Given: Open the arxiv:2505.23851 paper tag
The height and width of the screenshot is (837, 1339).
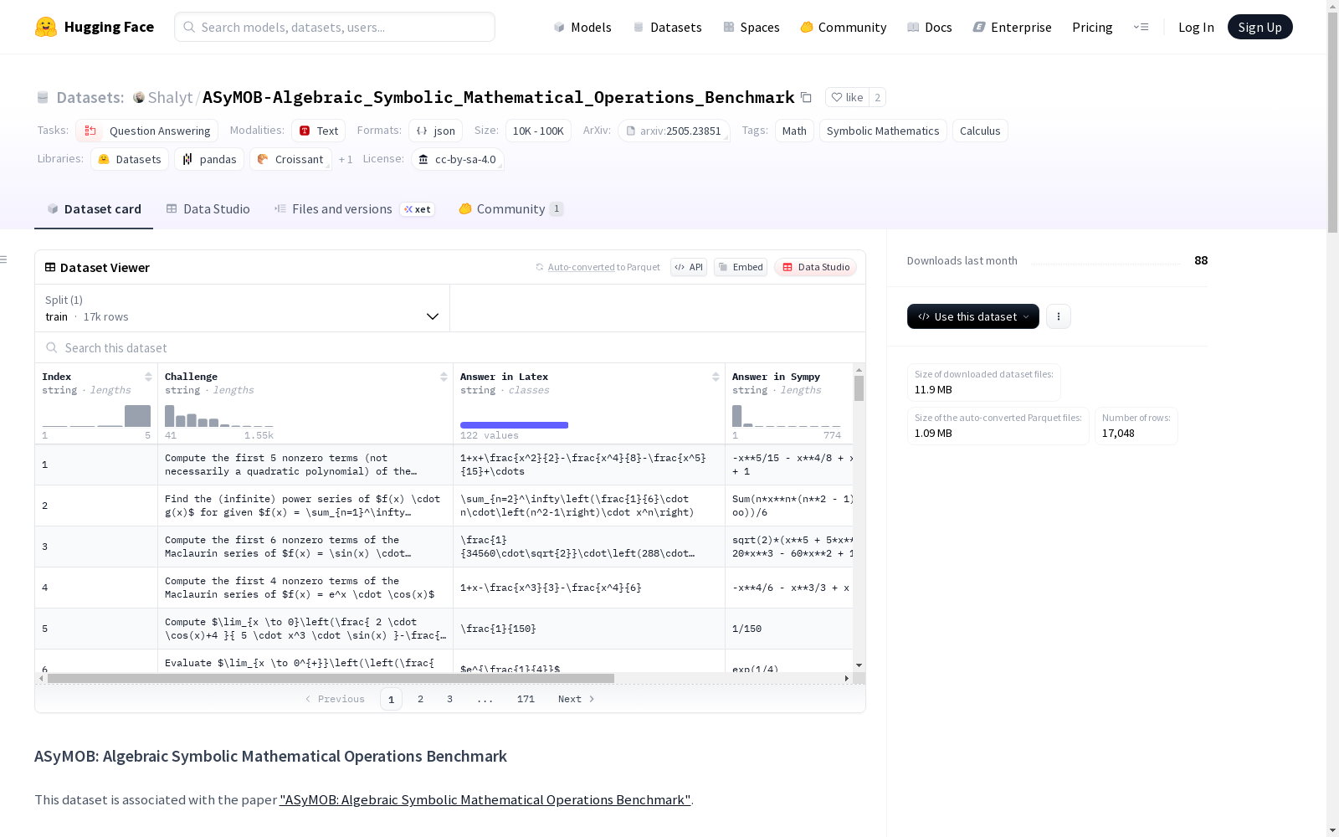Looking at the screenshot, I should (674, 131).
